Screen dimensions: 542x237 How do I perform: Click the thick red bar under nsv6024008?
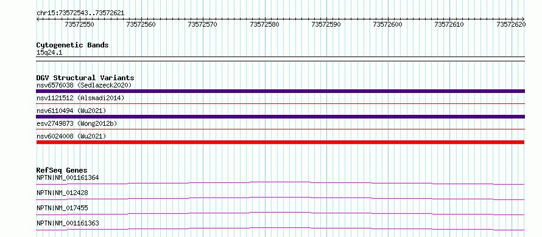(280, 142)
